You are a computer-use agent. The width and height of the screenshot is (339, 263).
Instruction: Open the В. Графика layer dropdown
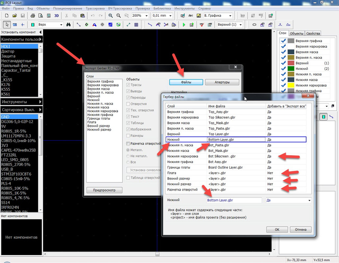coord(230,15)
